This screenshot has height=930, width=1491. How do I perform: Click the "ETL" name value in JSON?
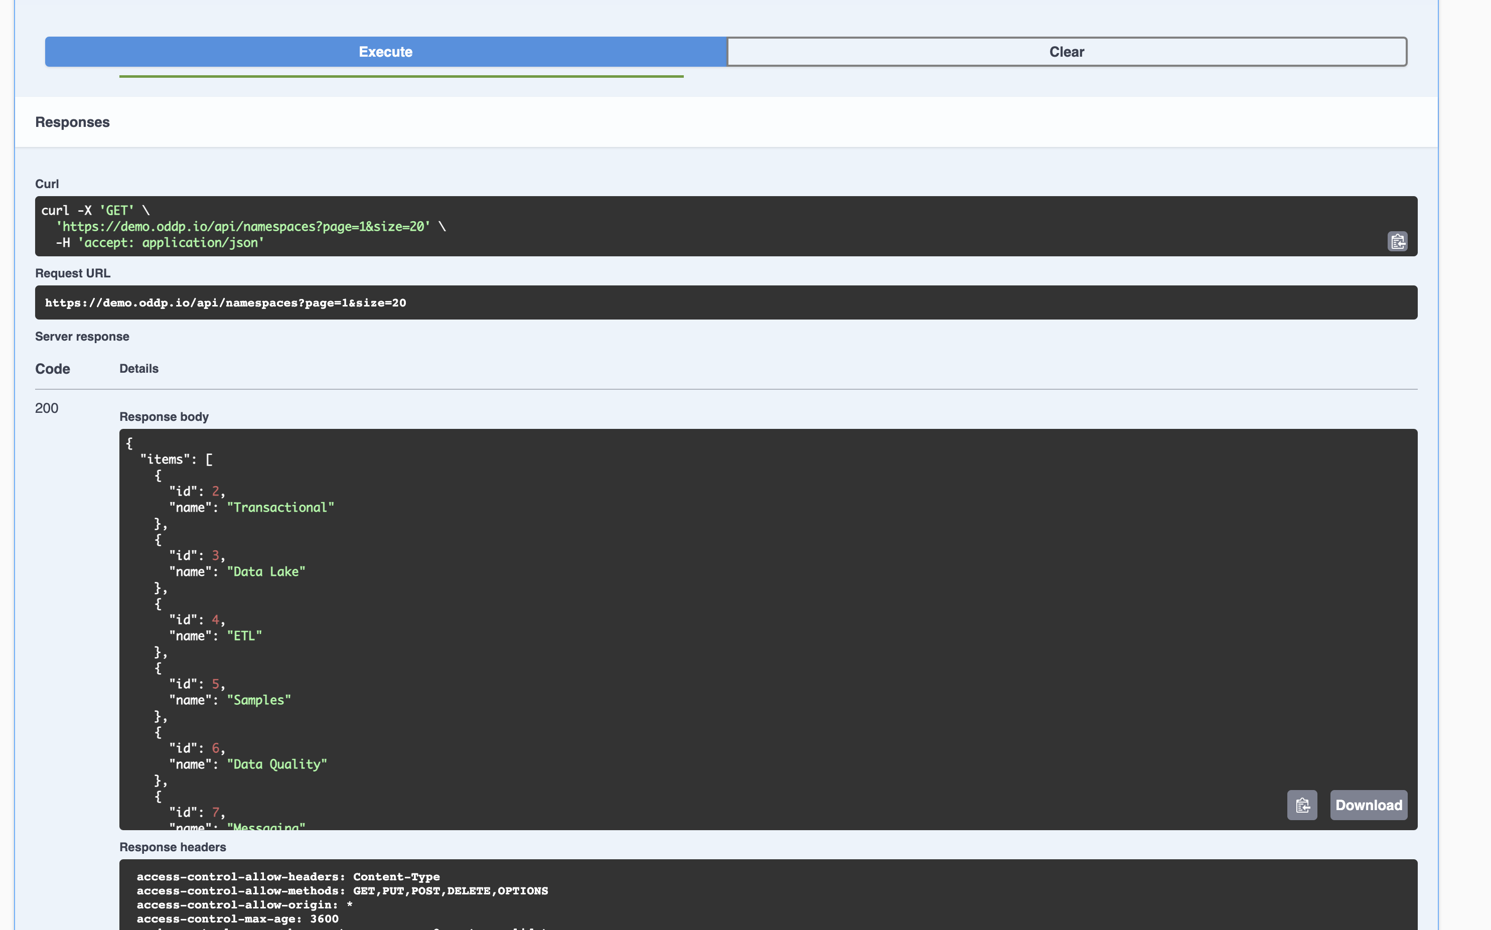click(244, 636)
